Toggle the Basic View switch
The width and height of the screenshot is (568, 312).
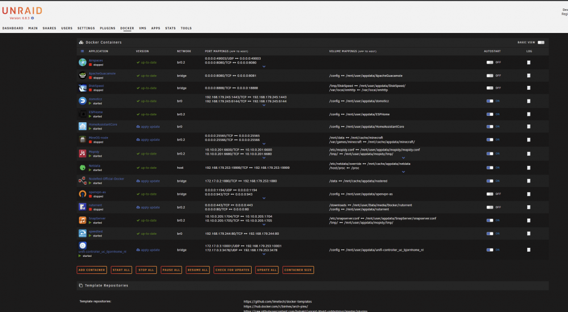tap(541, 43)
